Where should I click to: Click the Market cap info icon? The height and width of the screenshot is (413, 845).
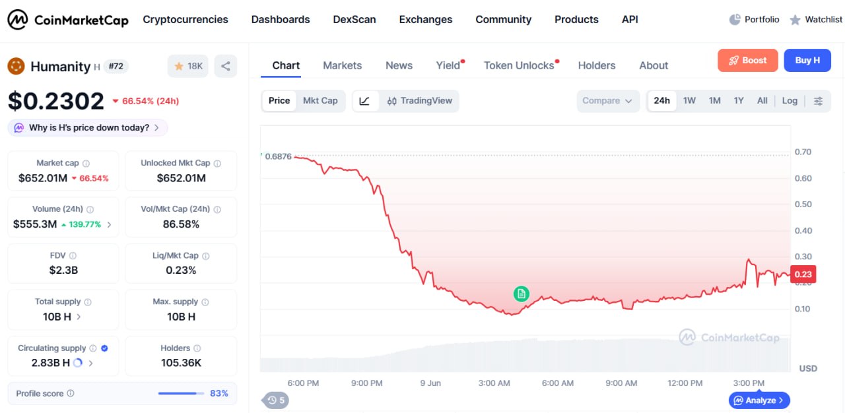click(86, 163)
